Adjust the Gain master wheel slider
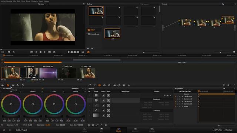Image resolution: width=237 pixels, height=133 pixels. pyautogui.click(x=54, y=116)
